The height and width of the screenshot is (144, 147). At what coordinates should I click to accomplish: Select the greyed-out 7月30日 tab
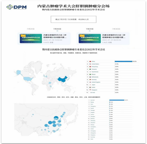116,29
